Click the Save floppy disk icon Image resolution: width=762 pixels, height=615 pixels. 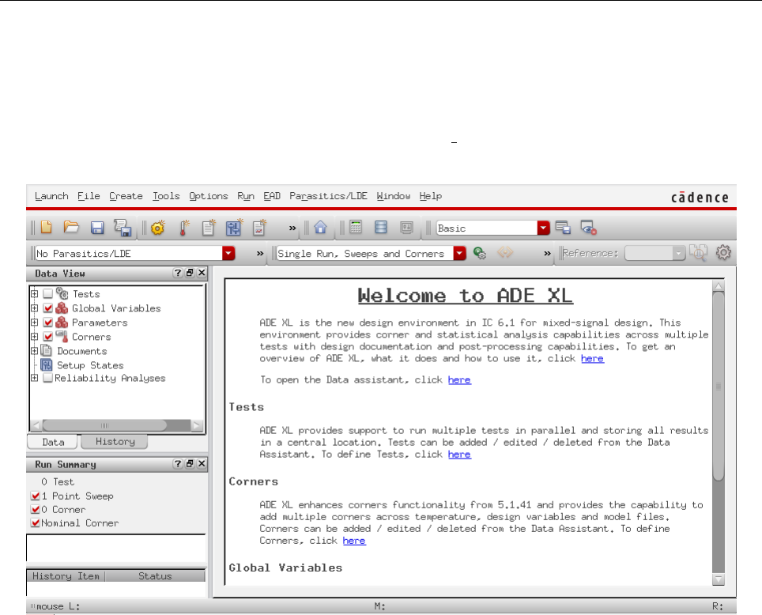tap(97, 228)
